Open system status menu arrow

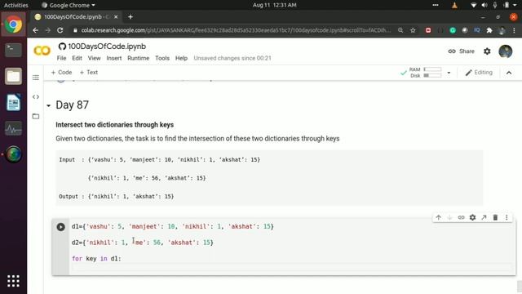coord(515,5)
